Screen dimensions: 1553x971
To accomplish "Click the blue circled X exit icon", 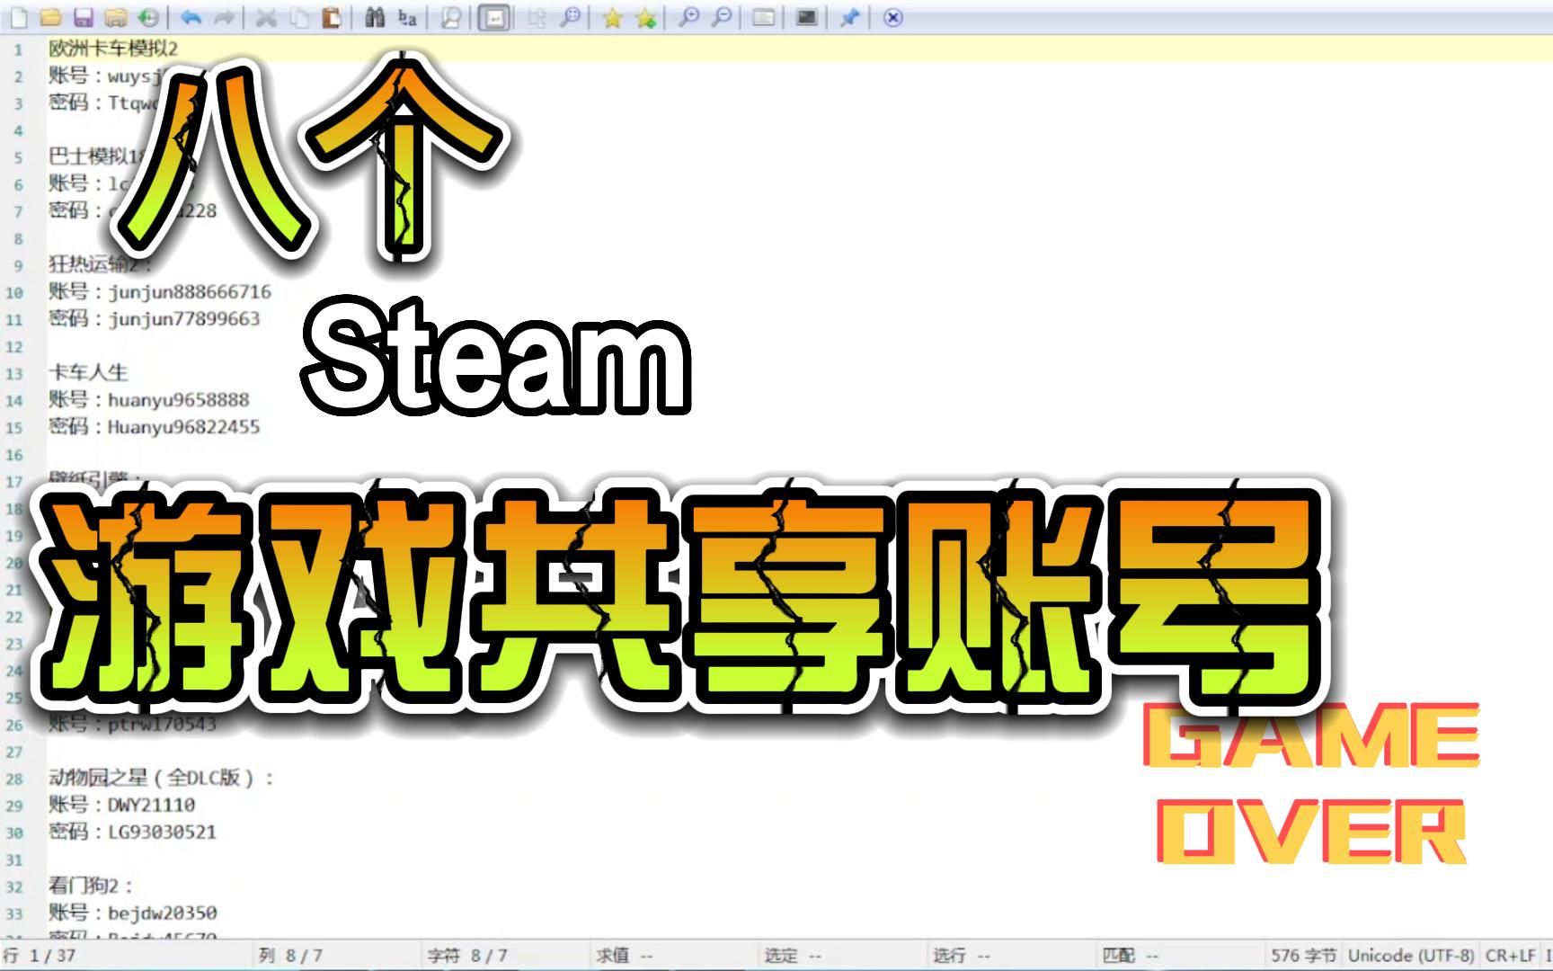I will click(x=892, y=17).
